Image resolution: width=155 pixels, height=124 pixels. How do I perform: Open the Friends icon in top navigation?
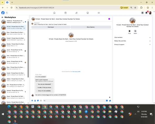coord(77,13)
